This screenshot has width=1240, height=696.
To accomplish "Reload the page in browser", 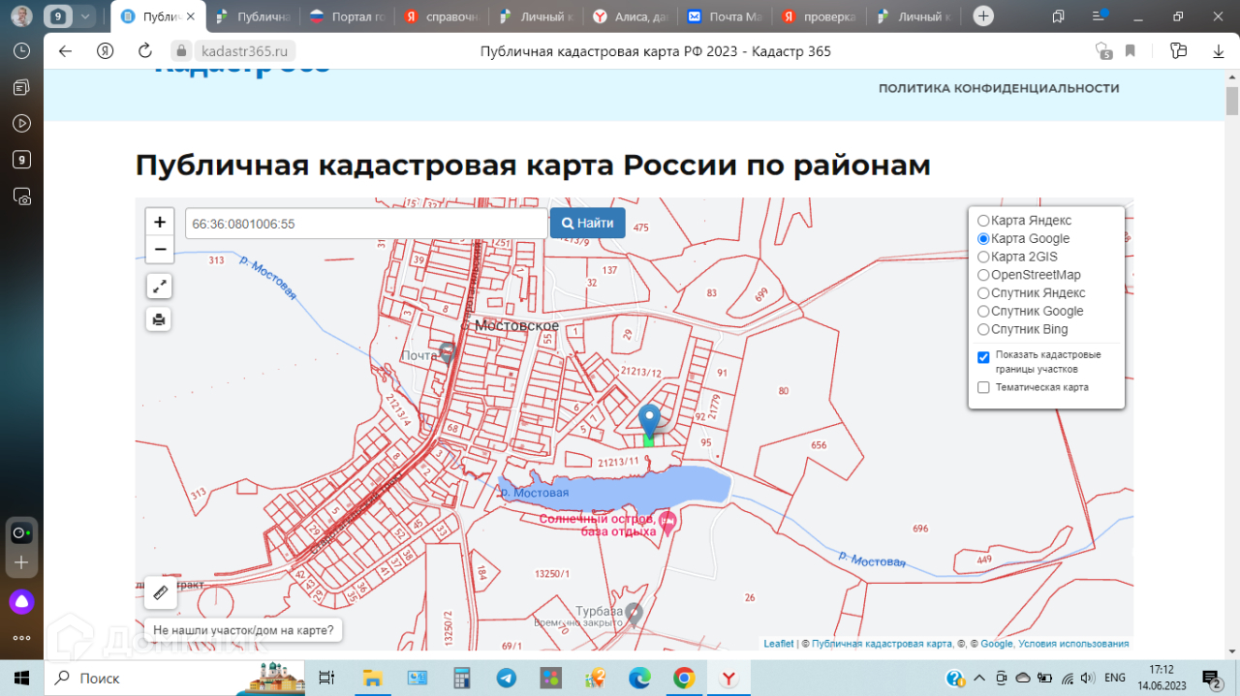I will tap(145, 51).
